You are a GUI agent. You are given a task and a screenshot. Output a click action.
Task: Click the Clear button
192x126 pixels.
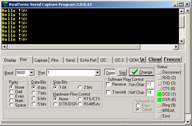pos(154,60)
